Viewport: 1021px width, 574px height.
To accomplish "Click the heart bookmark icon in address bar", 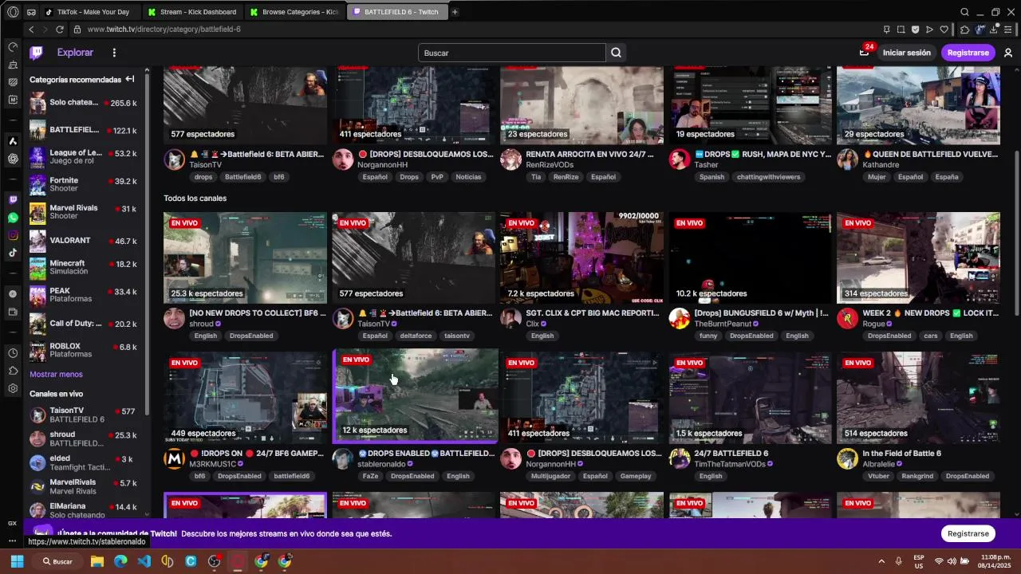I will 944,29.
